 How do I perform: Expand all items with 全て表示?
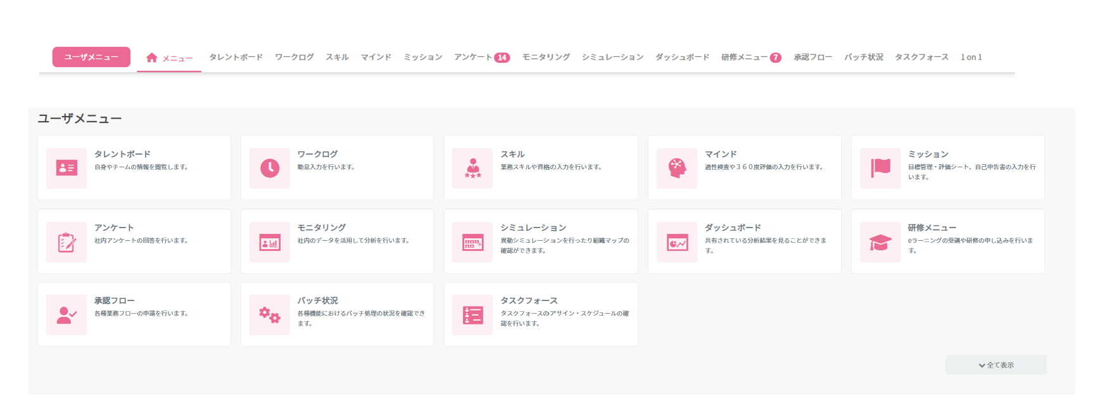995,365
